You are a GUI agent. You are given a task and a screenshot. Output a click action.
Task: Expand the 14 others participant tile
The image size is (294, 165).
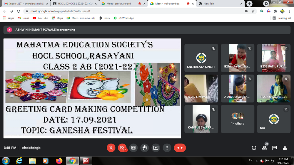[x=238, y=119]
